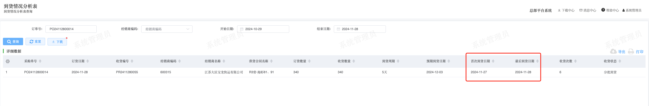The image size is (649, 106).
Task: Click the table column settings gear icon
Action: pyautogui.click(x=8, y=61)
